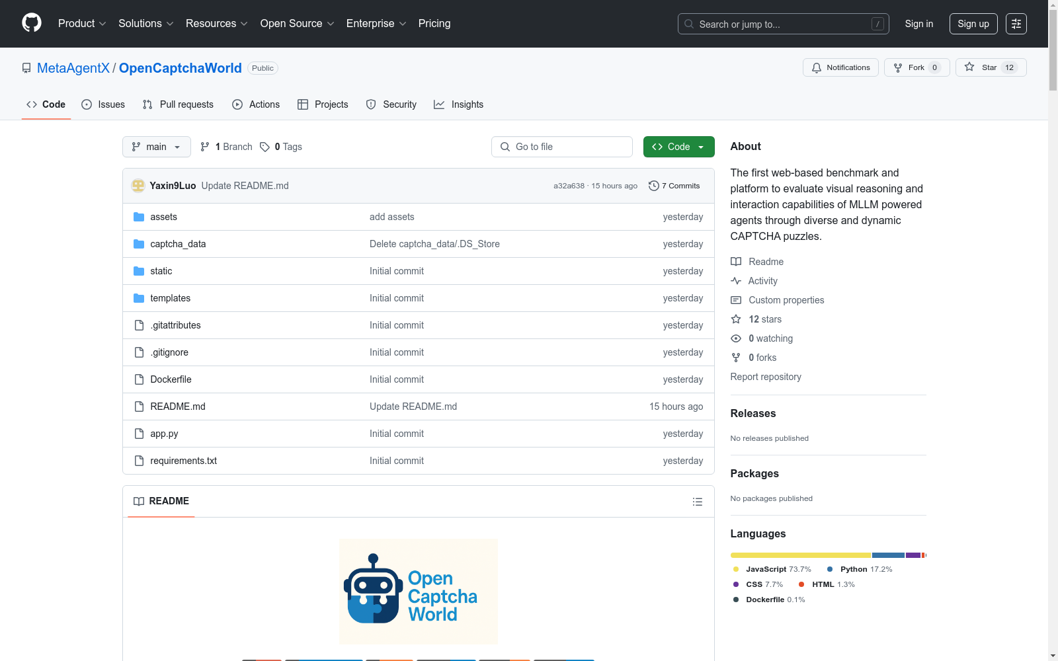The width and height of the screenshot is (1058, 661).
Task: Fork the repository with Fork button
Action: click(916, 67)
